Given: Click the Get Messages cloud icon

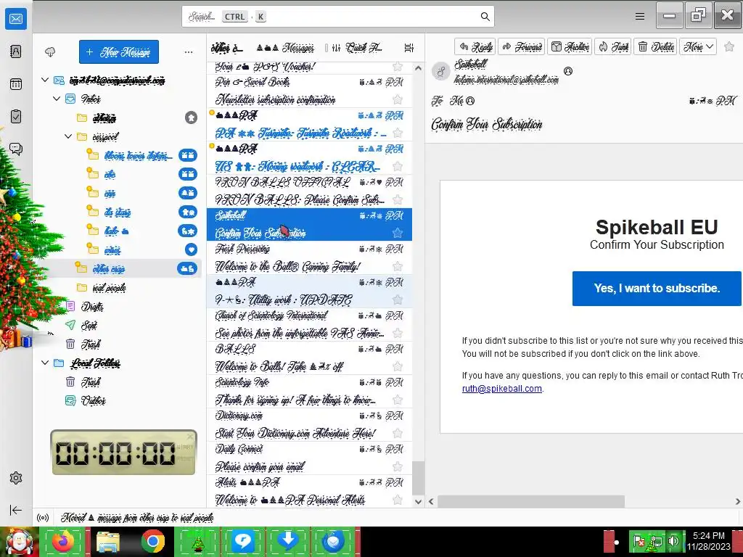Looking at the screenshot, I should point(50,52).
